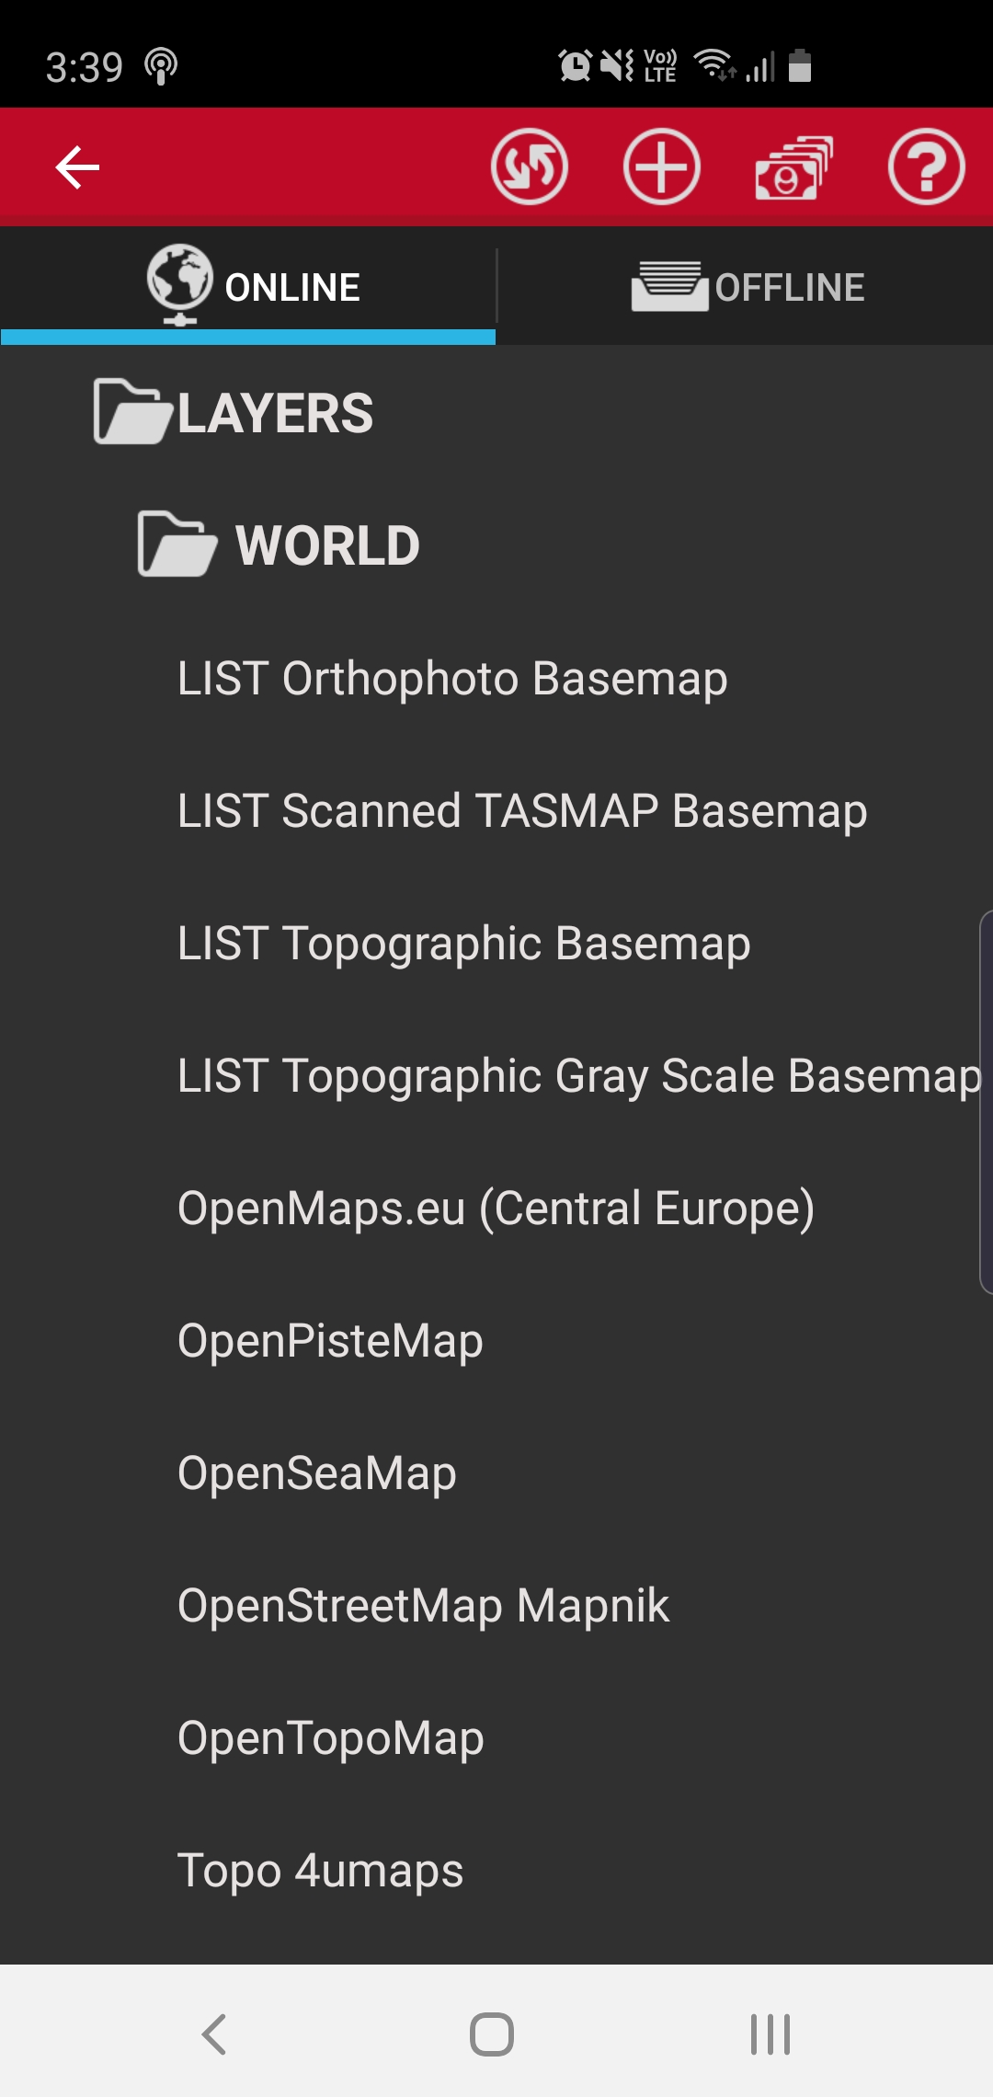993x2097 pixels.
Task: Tap globe icon on ONLINE tab
Action: [x=180, y=284]
